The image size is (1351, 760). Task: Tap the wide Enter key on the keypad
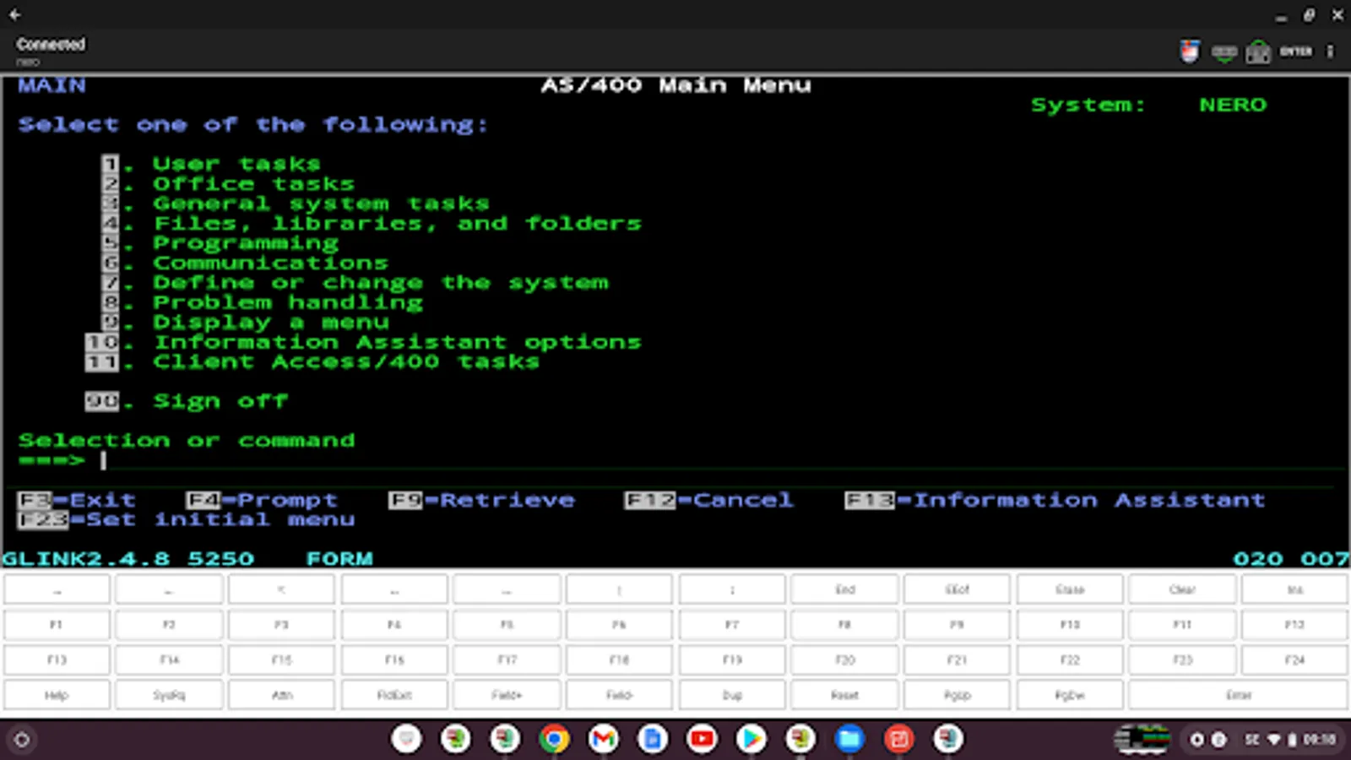pos(1238,696)
